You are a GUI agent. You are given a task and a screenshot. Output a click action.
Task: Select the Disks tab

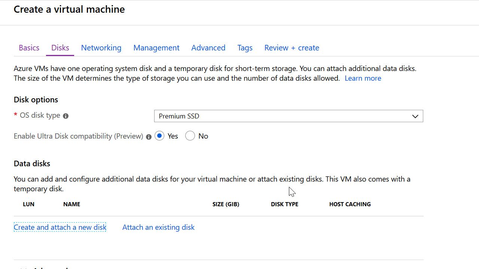[60, 48]
